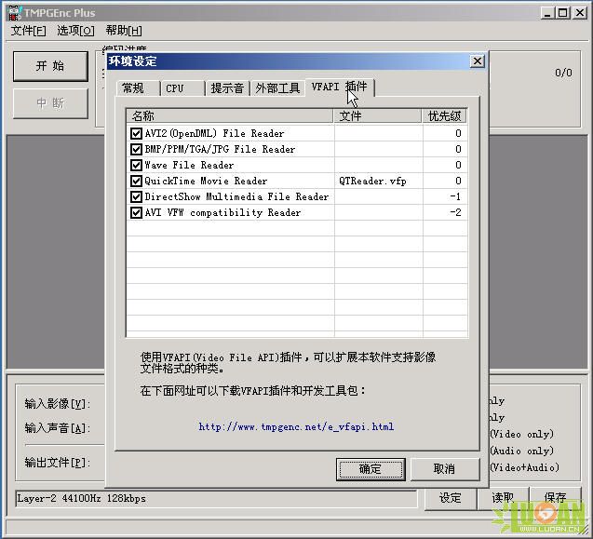This screenshot has width=593, height=539.
Task: Click the 输入影像[V] label
Action: click(x=58, y=404)
